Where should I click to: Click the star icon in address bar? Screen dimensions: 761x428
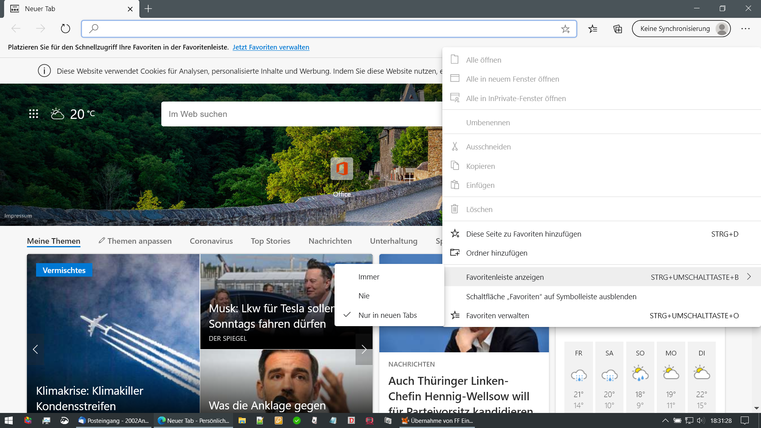565,29
